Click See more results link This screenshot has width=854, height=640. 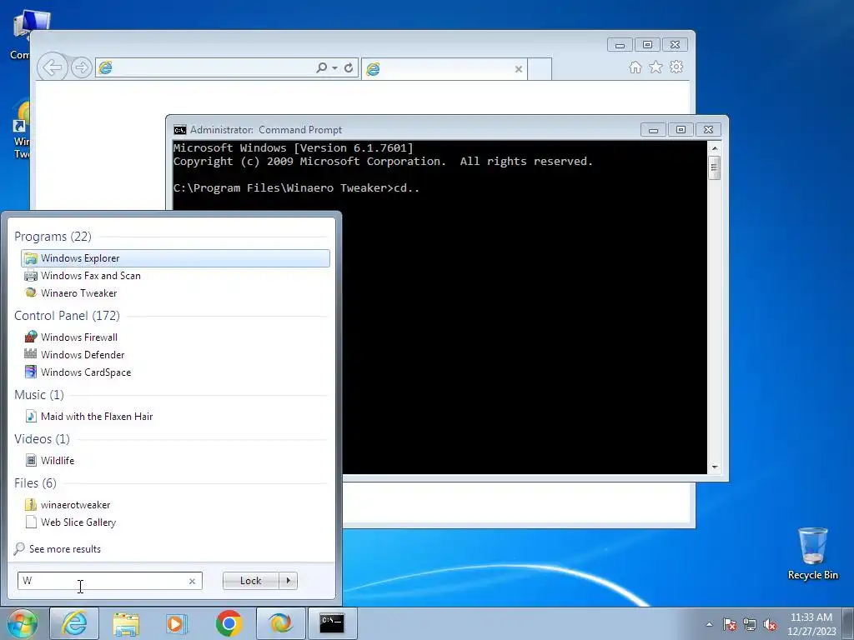(x=58, y=548)
